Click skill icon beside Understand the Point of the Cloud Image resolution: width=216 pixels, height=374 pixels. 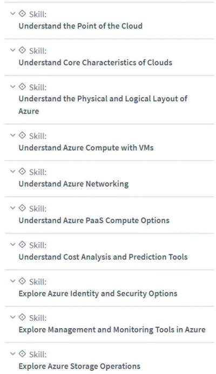tap(22, 13)
